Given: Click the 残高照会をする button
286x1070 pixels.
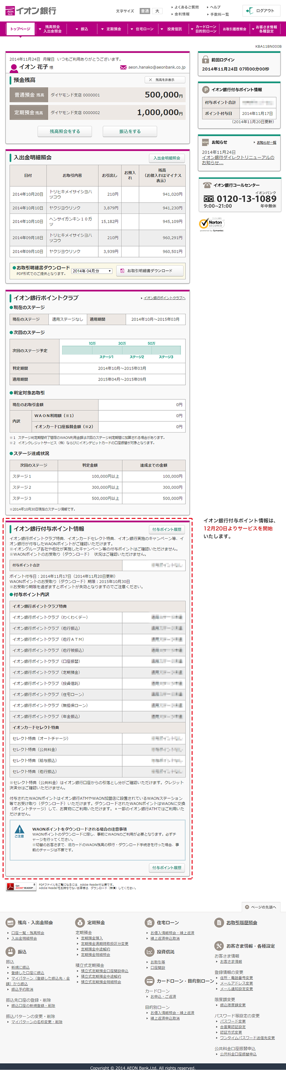Looking at the screenshot, I should click(65, 131).
